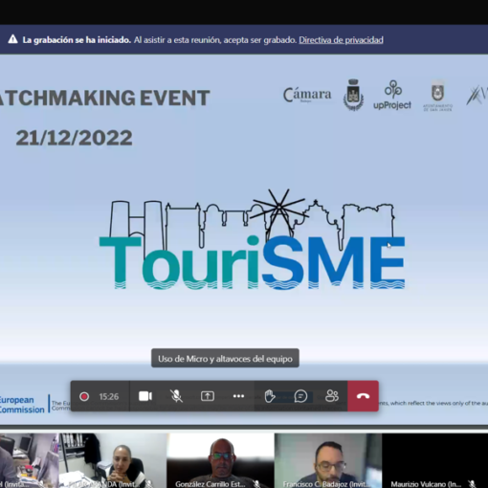
Task: Click the Ayuntamiento de San Javier crest logo
Action: (x=437, y=95)
